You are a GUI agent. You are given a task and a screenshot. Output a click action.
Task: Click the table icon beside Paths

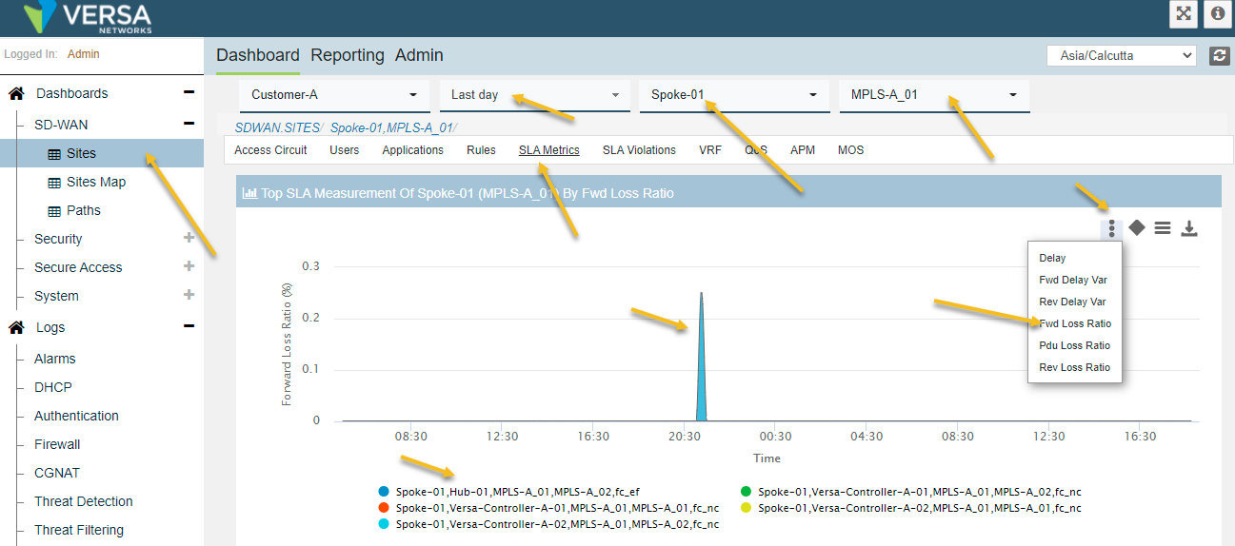tap(54, 210)
